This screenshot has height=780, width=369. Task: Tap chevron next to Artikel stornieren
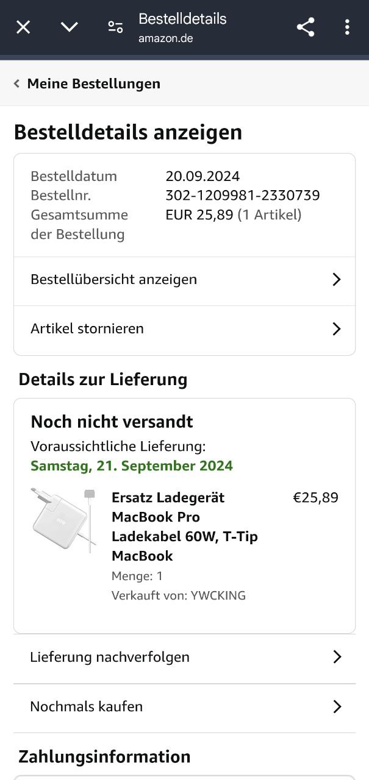point(336,329)
